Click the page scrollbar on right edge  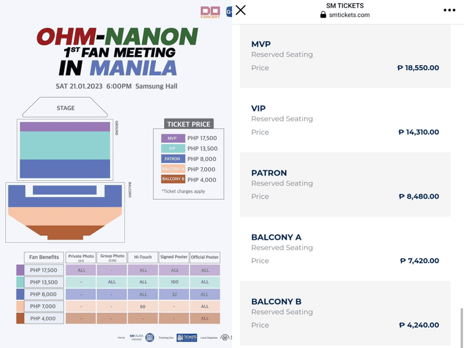462,325
